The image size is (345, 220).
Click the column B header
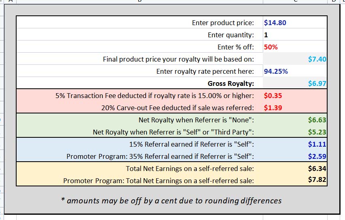click(x=140, y=1)
